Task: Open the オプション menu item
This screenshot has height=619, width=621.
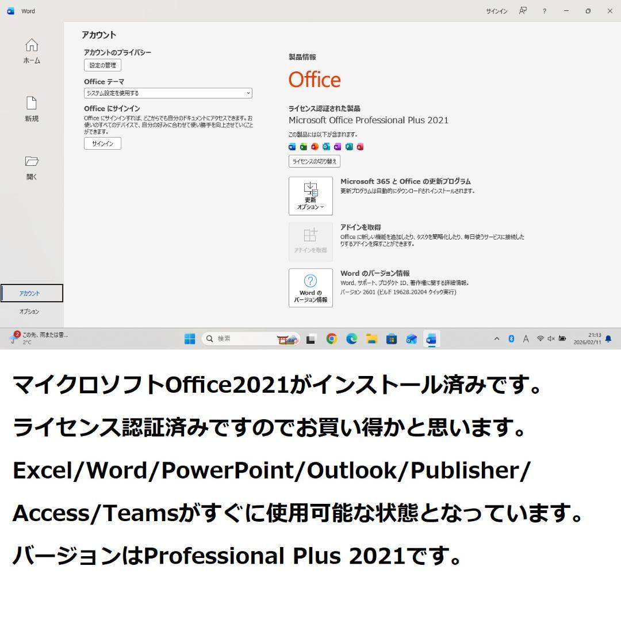Action: (x=32, y=312)
